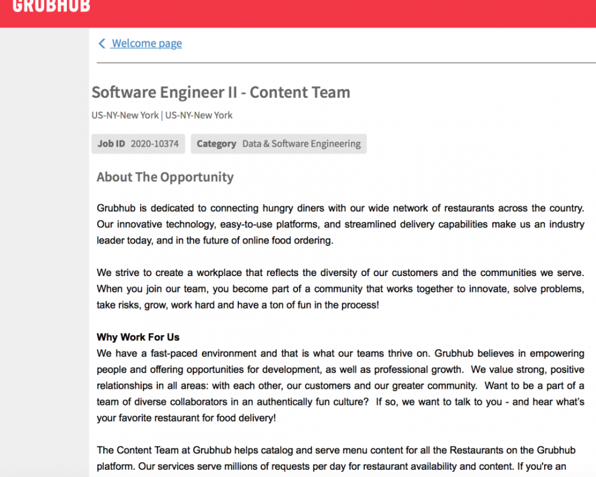
Task: Click the Why Work For Us heading
Action: click(138, 337)
